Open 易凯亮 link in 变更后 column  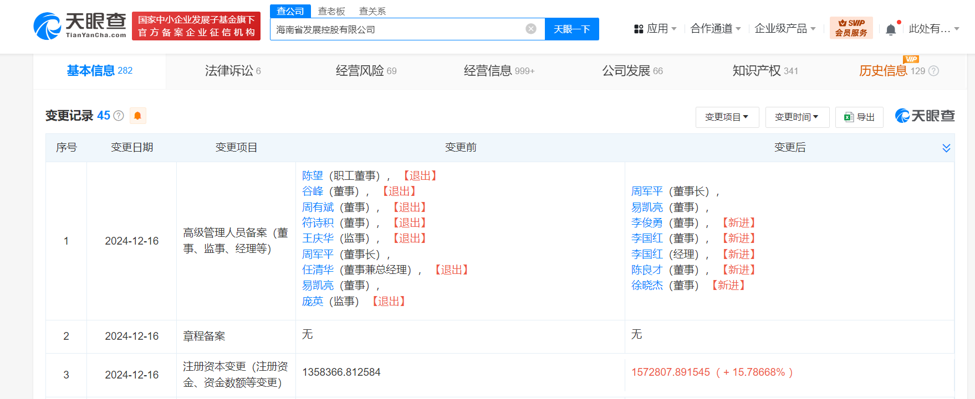[647, 207]
